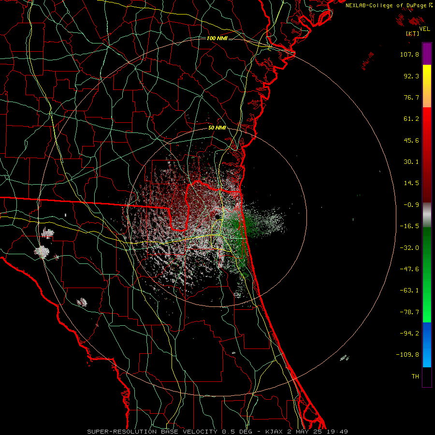Image resolution: width=435 pixels, height=435 pixels.
Task: Click the 107.8 value on the velocity scale
Action: click(x=409, y=54)
